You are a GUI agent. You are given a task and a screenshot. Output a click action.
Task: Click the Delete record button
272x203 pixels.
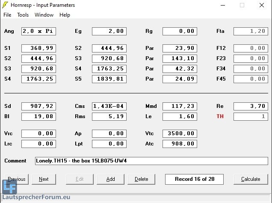141,179
